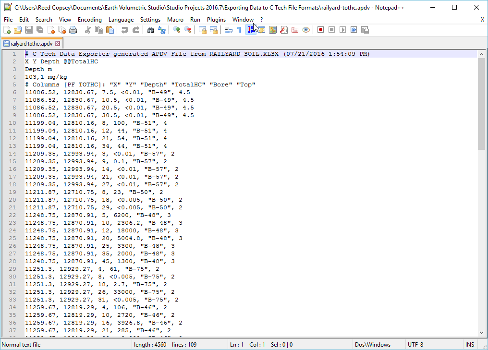488x350 pixels.
Task: Close the railyard-tothc.apdv tab
Action: coord(58,43)
